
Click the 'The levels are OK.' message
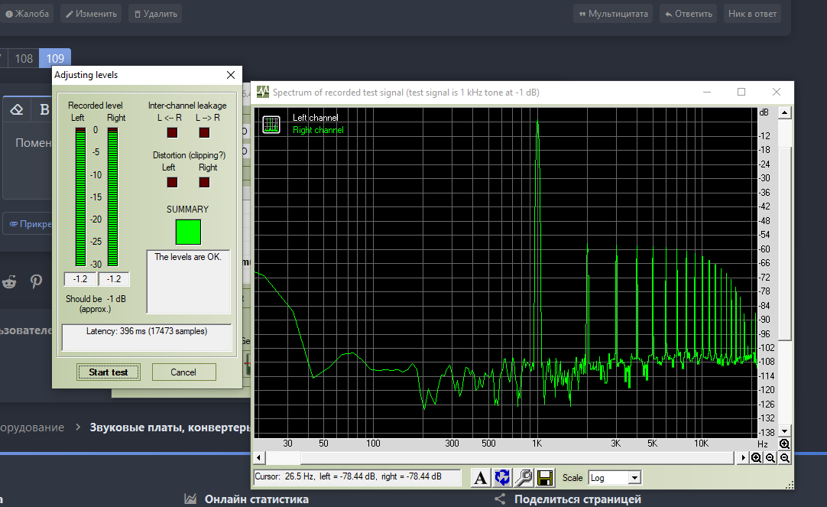tap(188, 257)
